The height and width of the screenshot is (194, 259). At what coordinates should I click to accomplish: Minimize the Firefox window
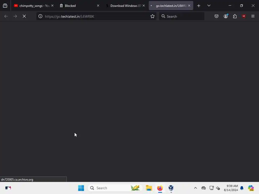230,6
